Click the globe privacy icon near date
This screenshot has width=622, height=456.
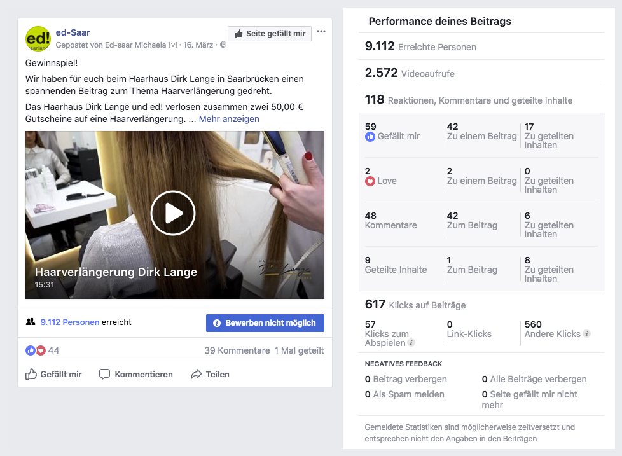coord(223,45)
